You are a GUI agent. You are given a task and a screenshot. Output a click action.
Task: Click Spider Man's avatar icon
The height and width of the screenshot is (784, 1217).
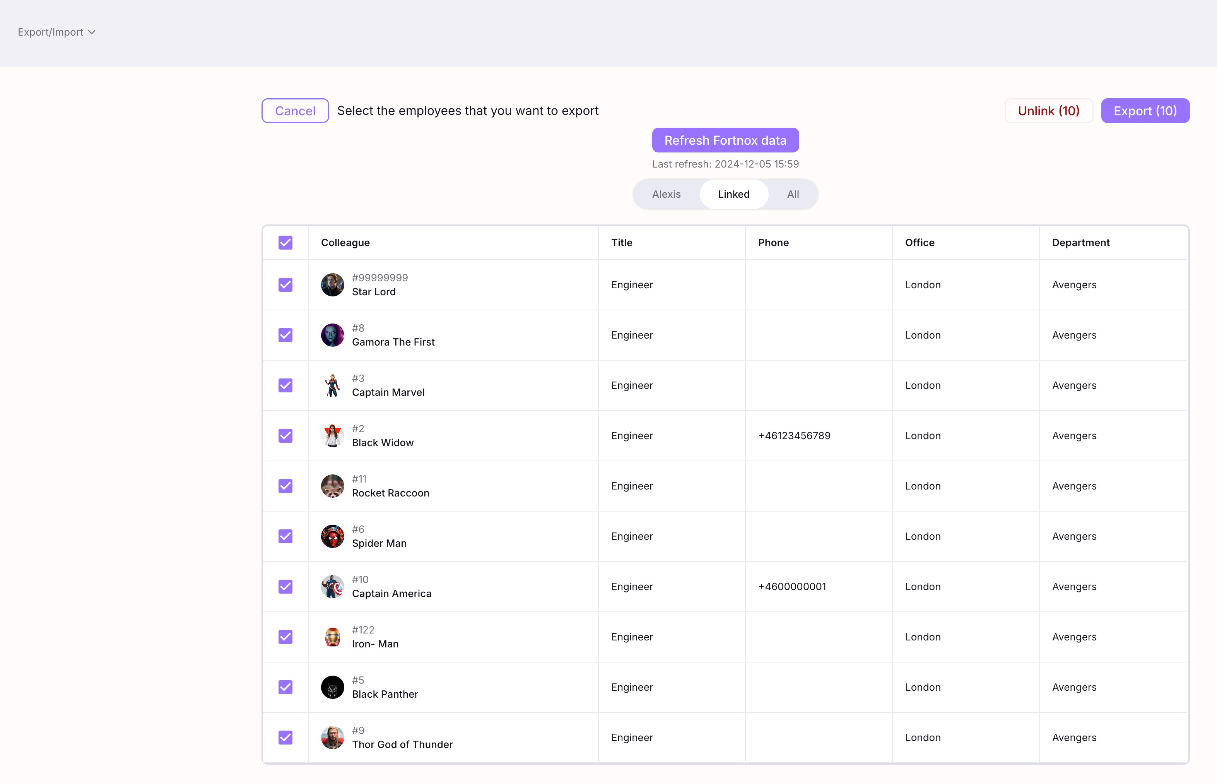tap(332, 536)
